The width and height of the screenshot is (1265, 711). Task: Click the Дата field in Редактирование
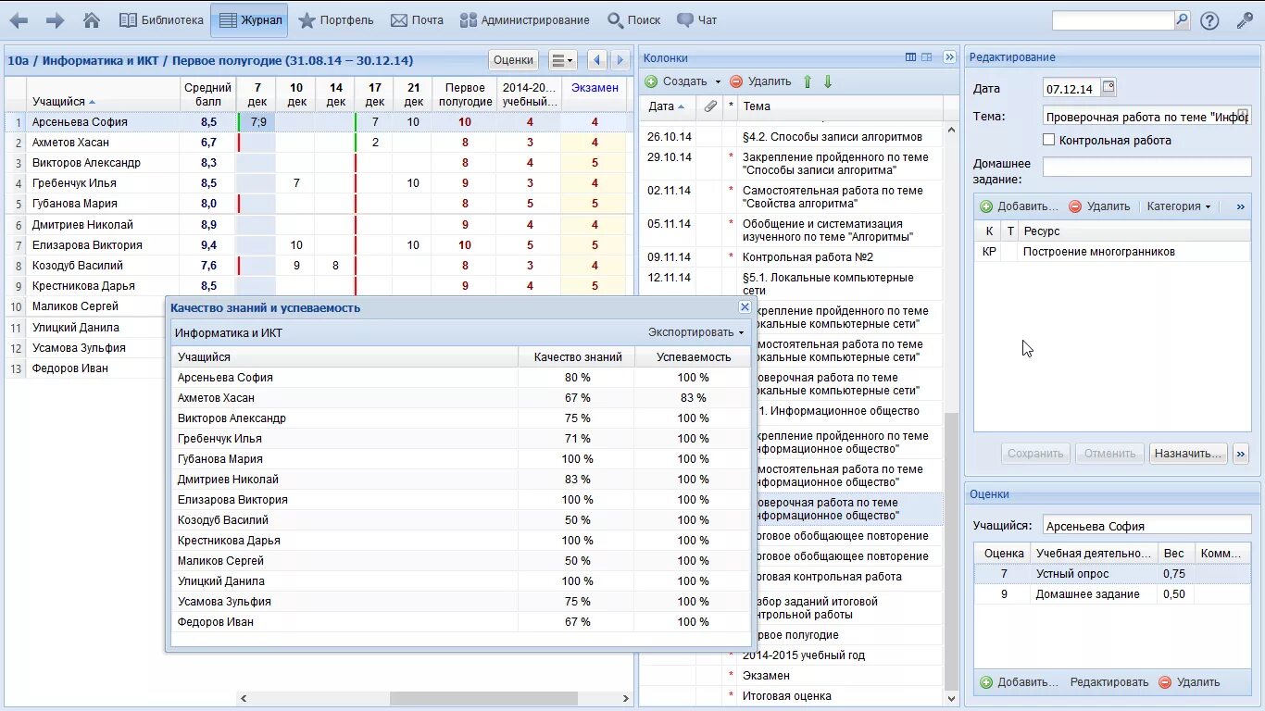coord(1071,89)
